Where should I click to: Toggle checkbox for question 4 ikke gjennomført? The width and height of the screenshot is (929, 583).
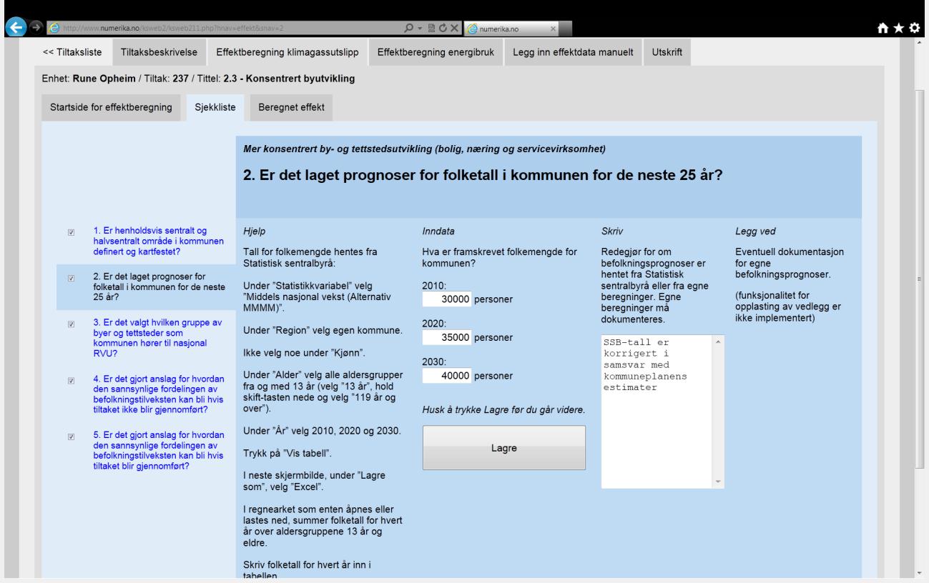(x=71, y=381)
